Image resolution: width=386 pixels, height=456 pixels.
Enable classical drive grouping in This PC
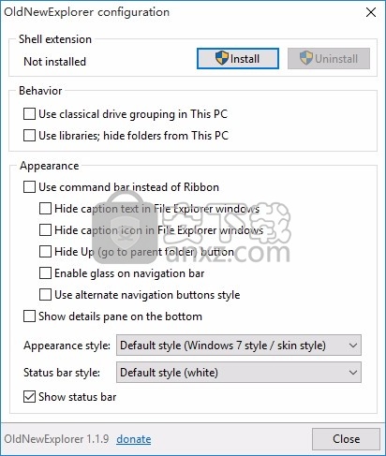tap(29, 114)
